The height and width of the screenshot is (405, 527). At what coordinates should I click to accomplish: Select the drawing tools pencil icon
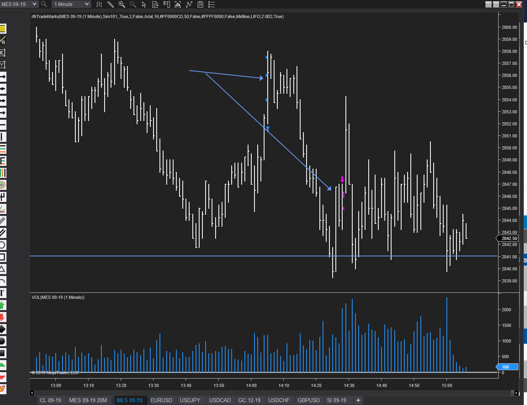tap(111, 4)
